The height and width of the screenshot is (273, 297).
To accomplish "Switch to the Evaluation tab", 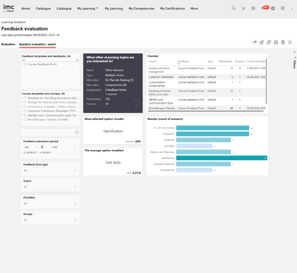I will click(8, 44).
